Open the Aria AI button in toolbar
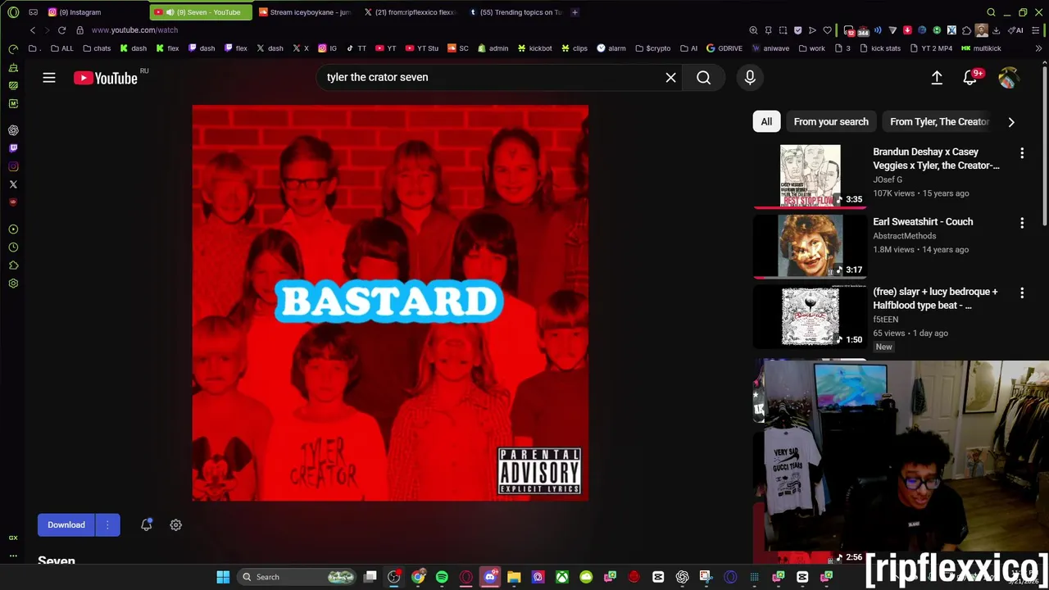Image resolution: width=1049 pixels, height=590 pixels. pos(1017,30)
